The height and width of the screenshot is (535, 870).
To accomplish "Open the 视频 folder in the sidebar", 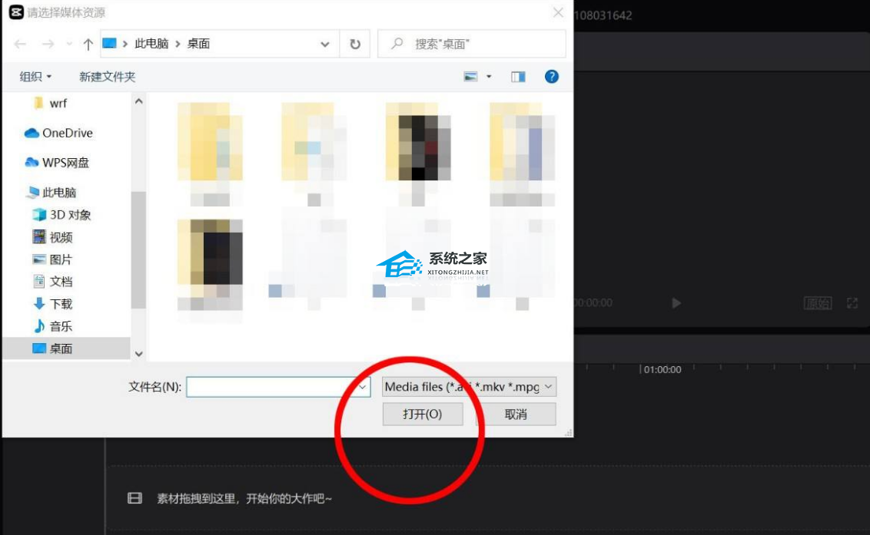I will [x=53, y=237].
